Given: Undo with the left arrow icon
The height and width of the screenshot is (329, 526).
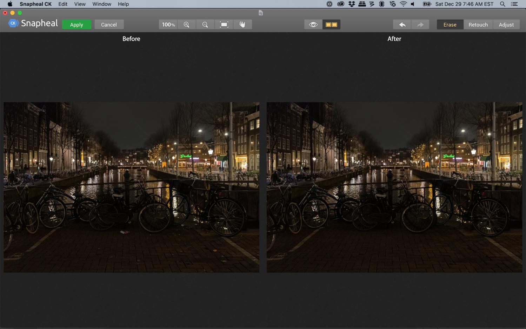Looking at the screenshot, I should (x=402, y=25).
